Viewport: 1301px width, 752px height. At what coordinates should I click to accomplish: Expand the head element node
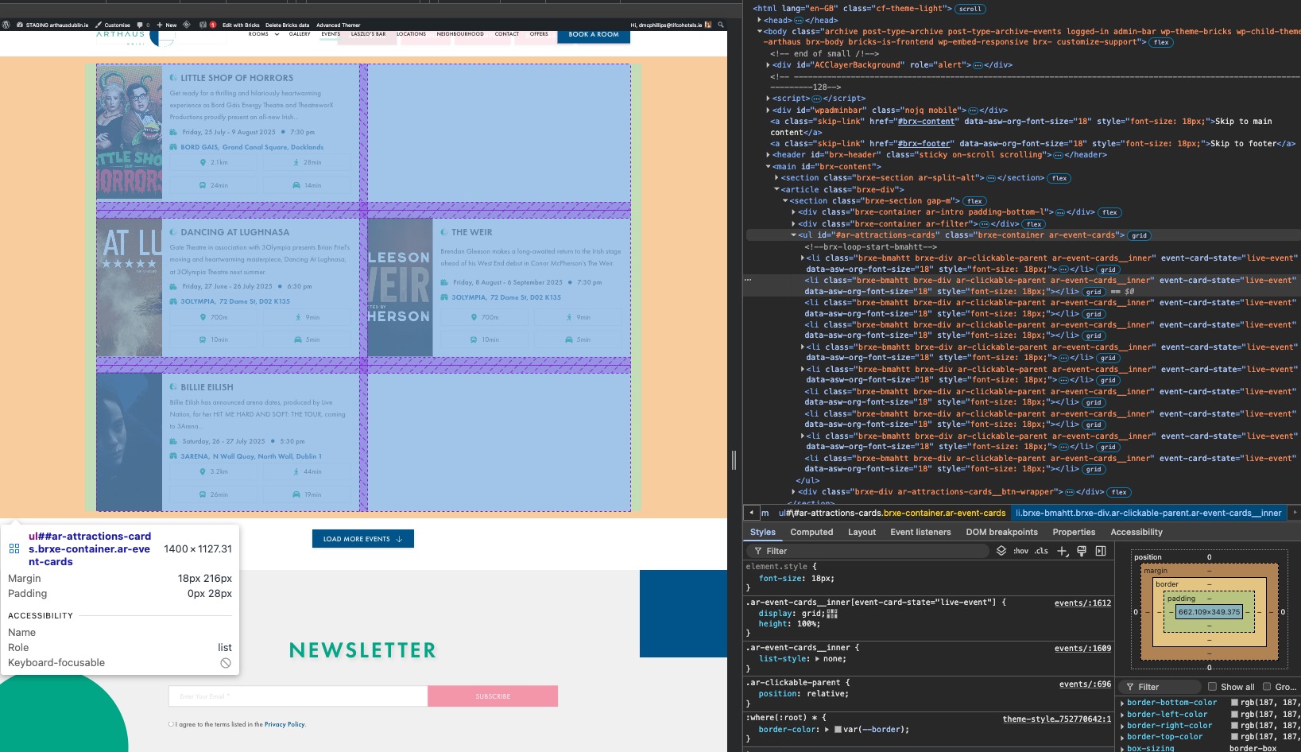click(760, 20)
